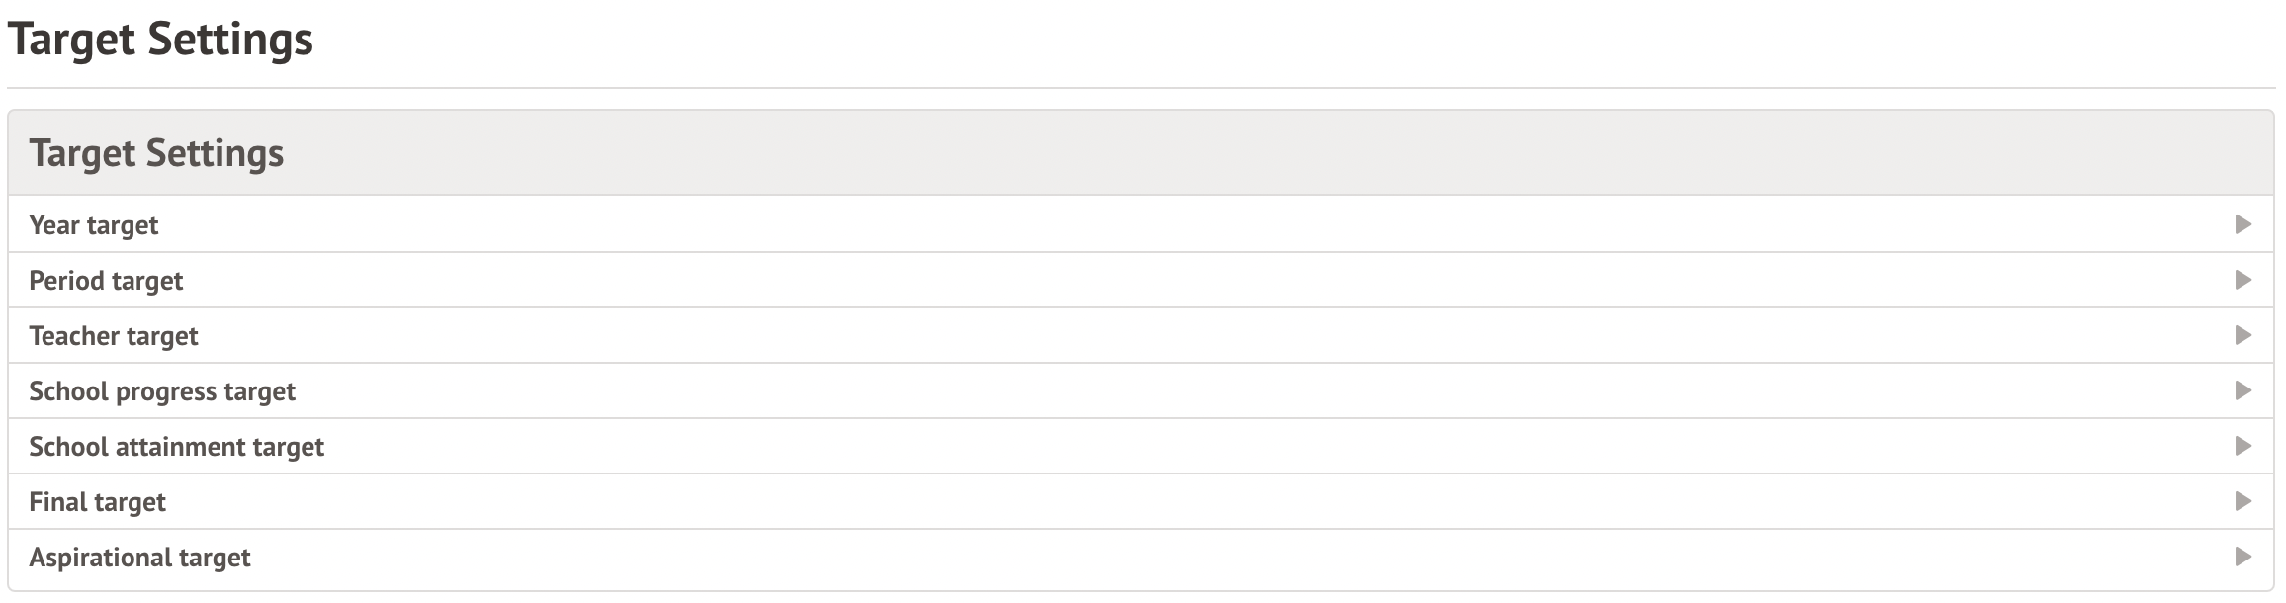
Task: Pick the Aspirational target label
Action: 139,558
